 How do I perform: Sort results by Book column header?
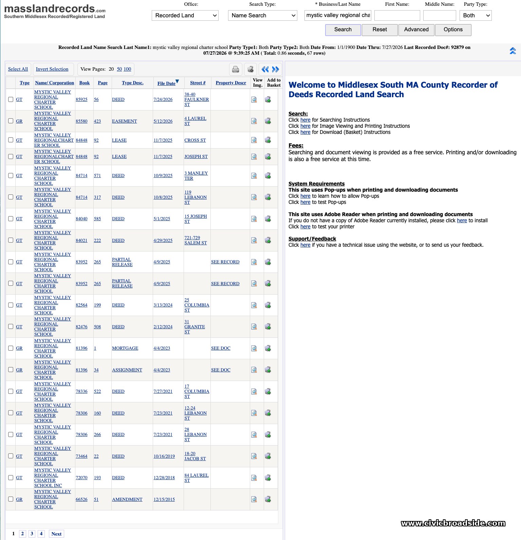[x=84, y=83]
